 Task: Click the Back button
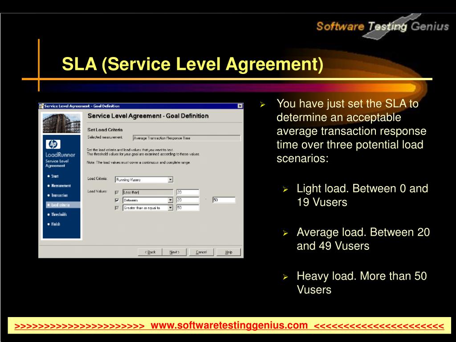(x=150, y=252)
